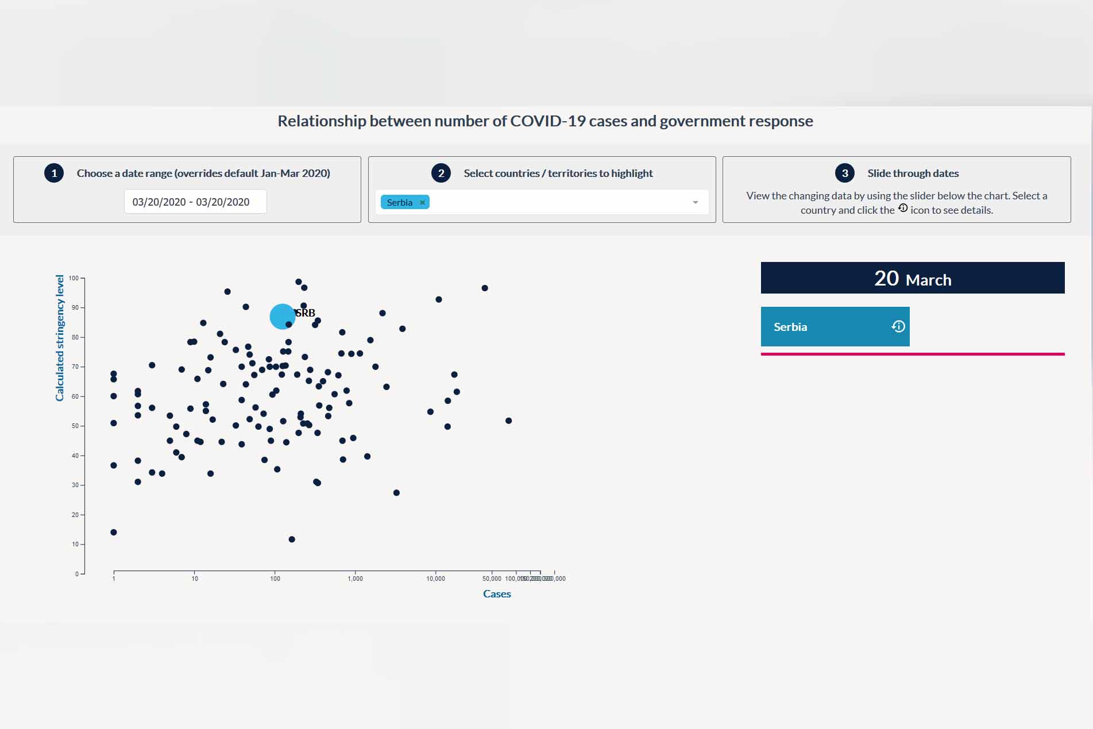
Task: Click the top-right dot near stringency 97
Action: (x=485, y=288)
